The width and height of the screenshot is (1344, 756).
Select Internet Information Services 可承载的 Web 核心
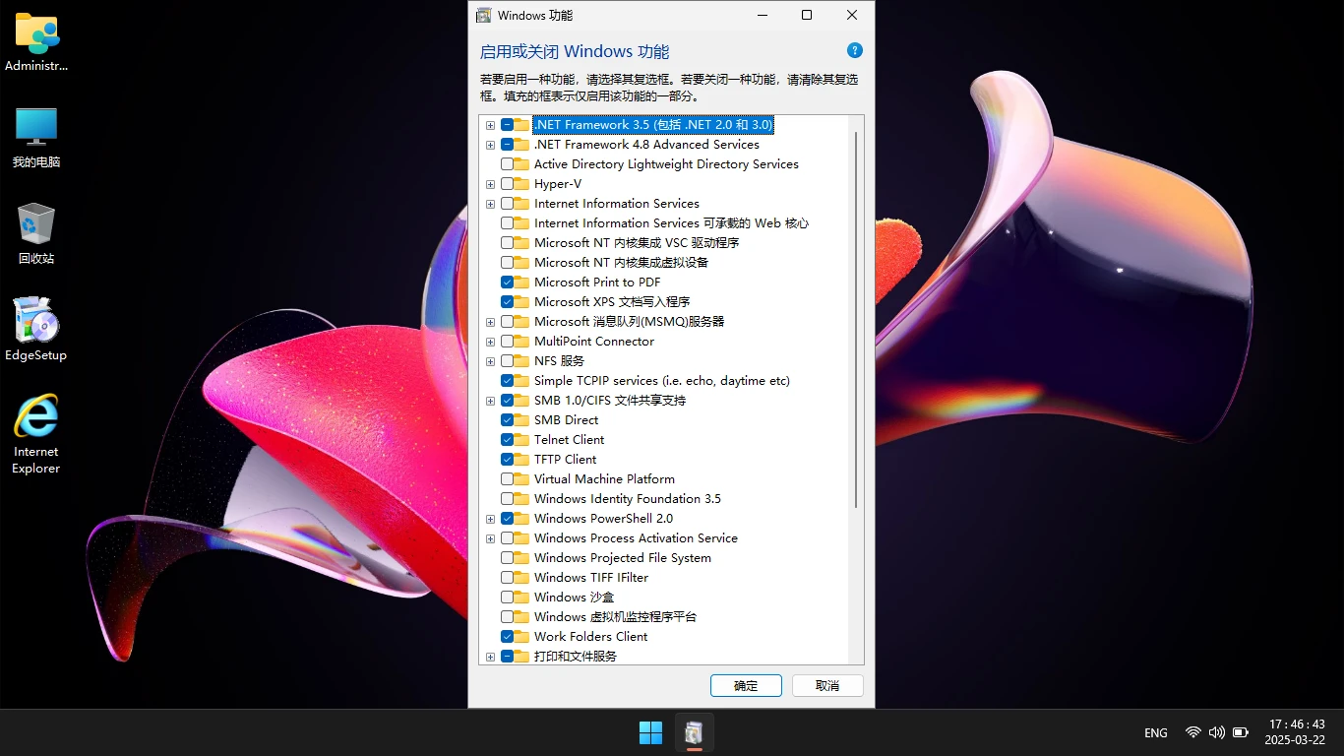[671, 223]
